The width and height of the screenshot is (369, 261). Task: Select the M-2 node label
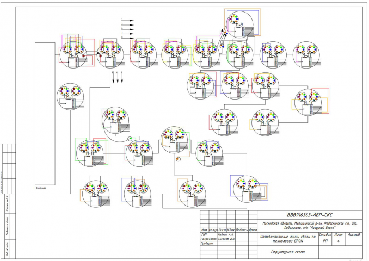click(95, 194)
